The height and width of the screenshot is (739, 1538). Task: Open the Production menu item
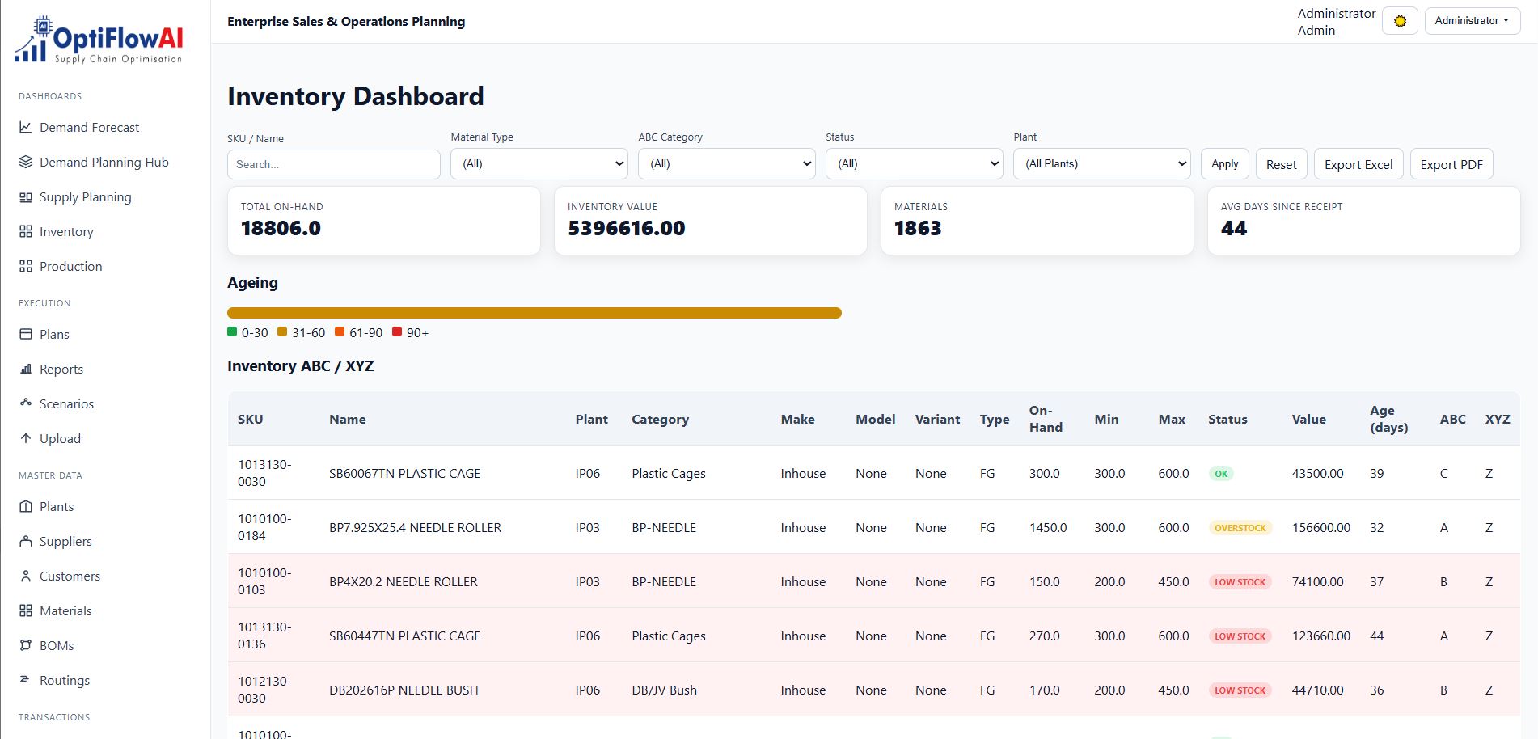(70, 267)
